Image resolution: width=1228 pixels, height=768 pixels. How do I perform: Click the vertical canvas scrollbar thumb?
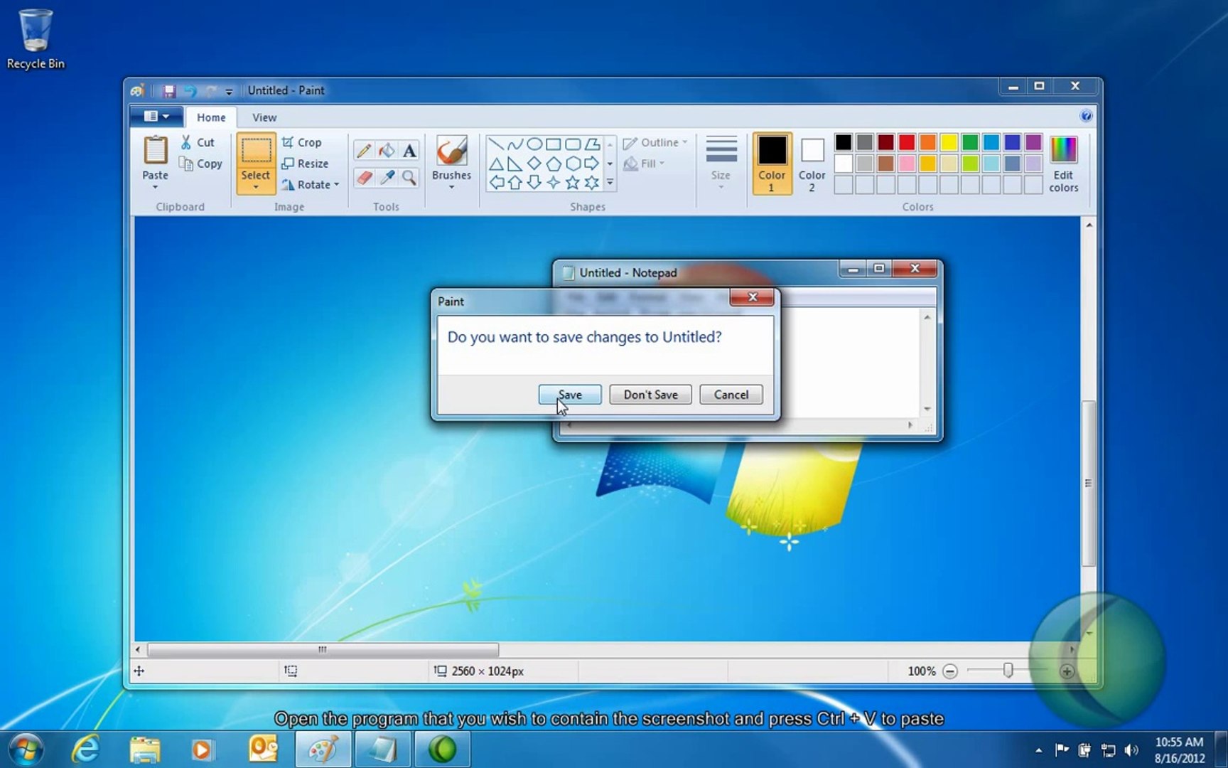coord(1088,484)
